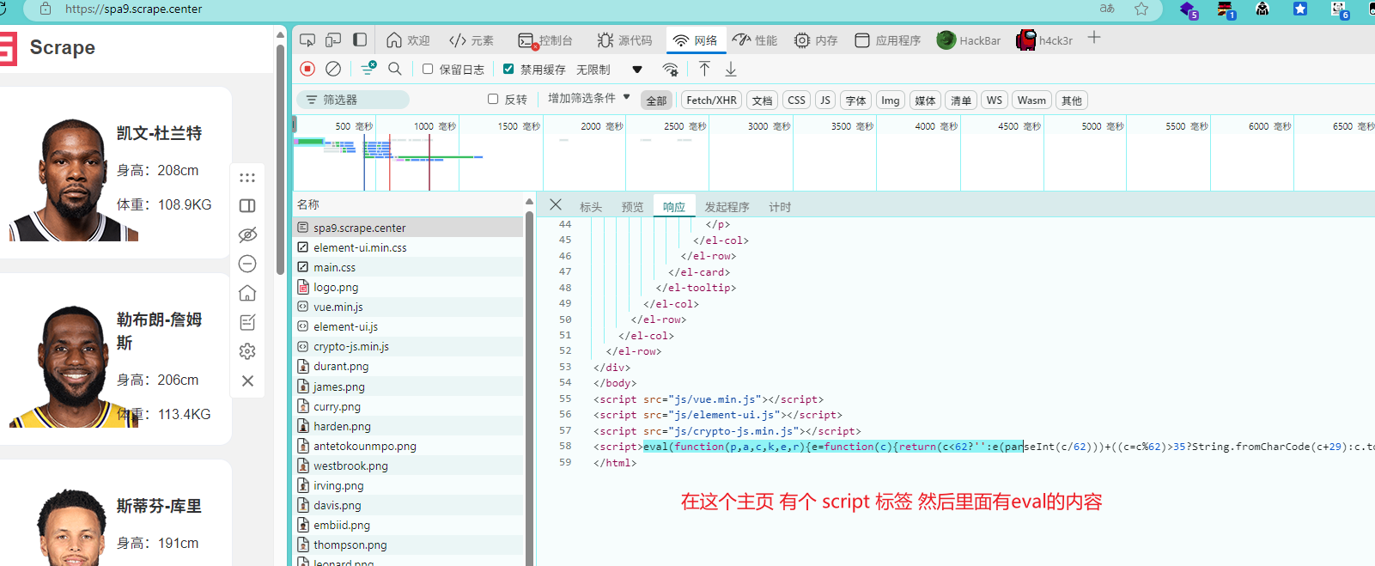Image resolution: width=1375 pixels, height=566 pixels.
Task: Toggle the filter funnel icon
Action: 368,69
